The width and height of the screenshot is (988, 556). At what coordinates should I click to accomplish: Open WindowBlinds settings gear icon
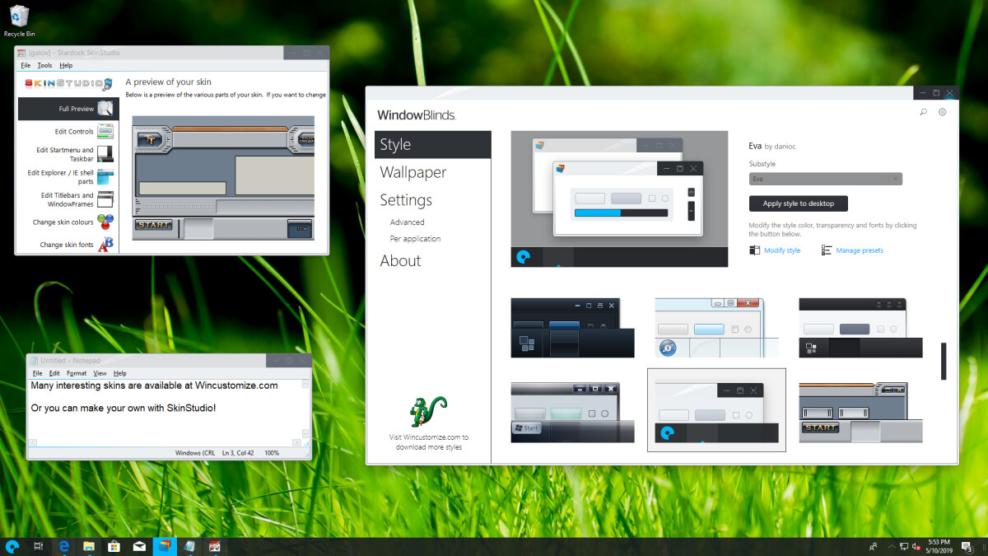tap(942, 111)
